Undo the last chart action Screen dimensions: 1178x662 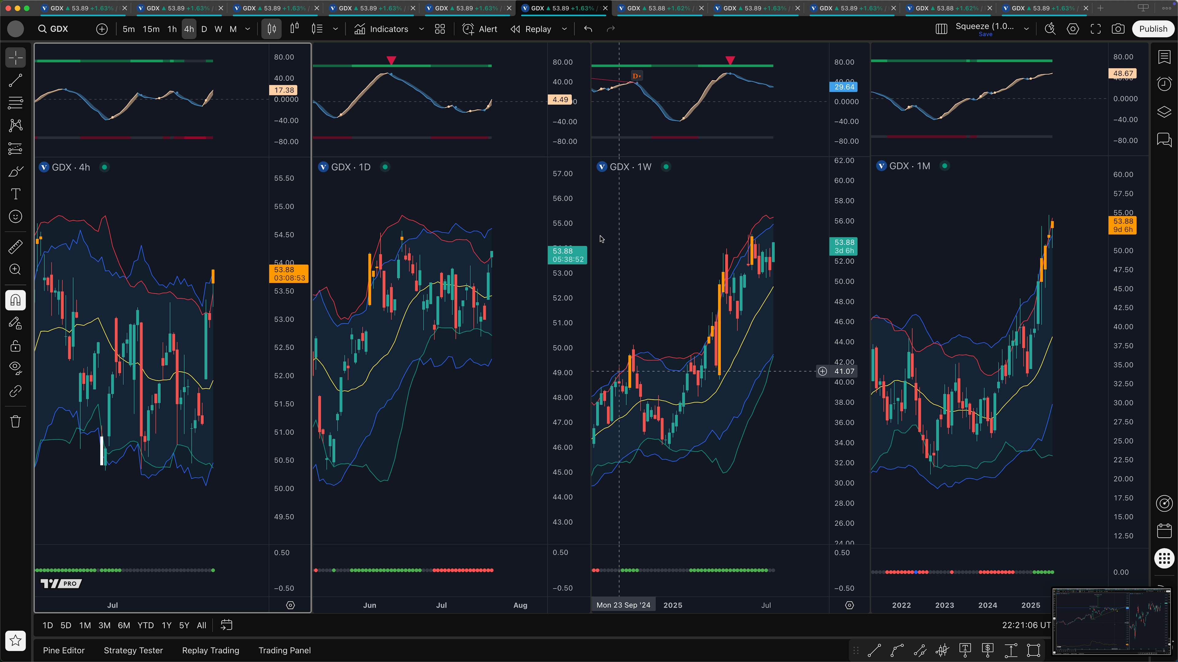(x=588, y=29)
